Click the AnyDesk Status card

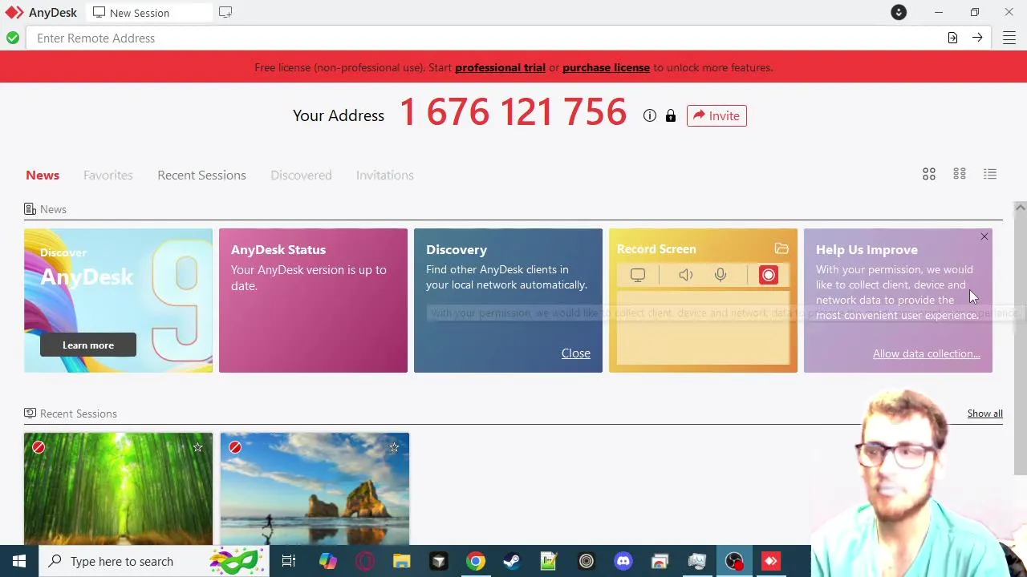point(313,301)
